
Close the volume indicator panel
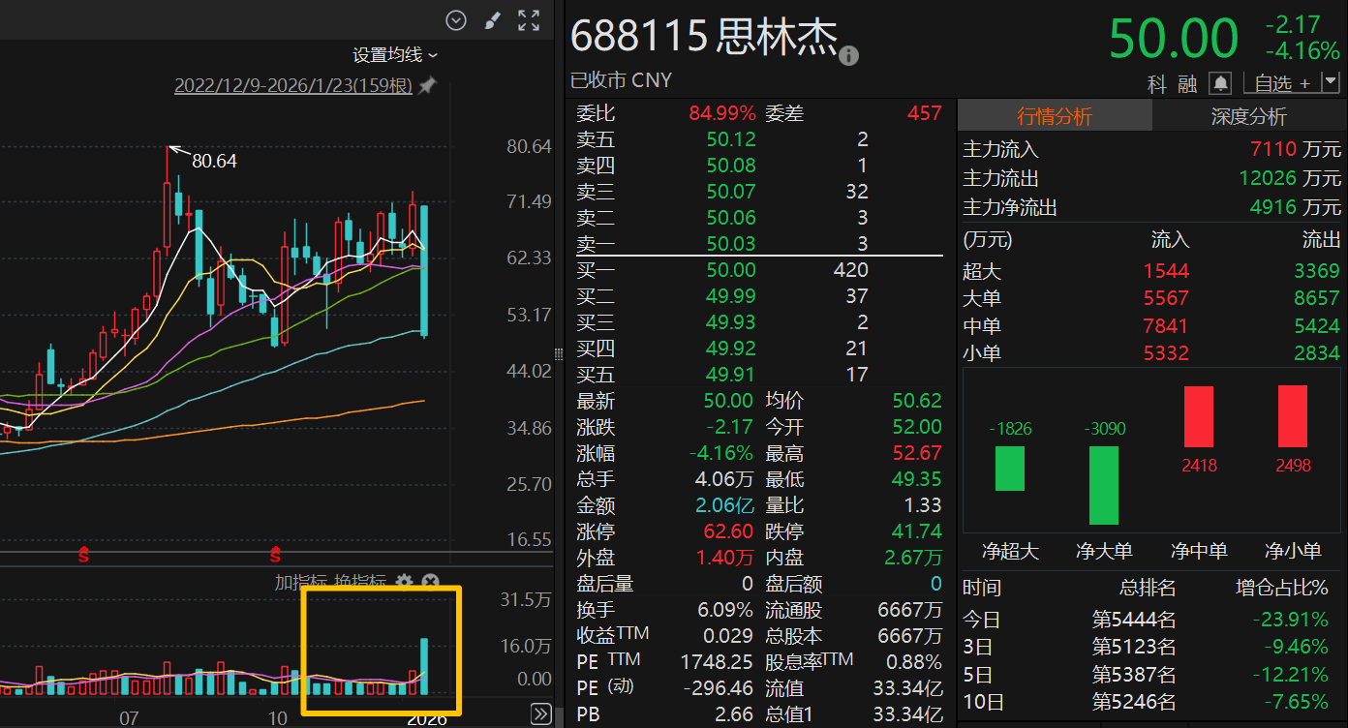[432, 582]
